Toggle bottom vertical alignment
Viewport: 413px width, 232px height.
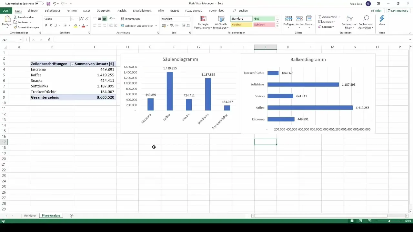coord(104,19)
